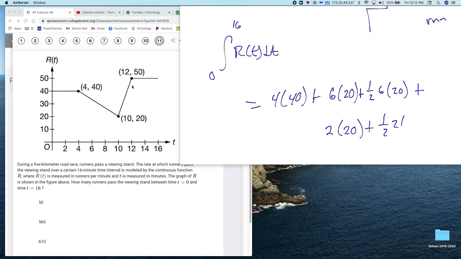Select answer choice 50
The width and height of the screenshot is (461, 259).
click(41, 203)
